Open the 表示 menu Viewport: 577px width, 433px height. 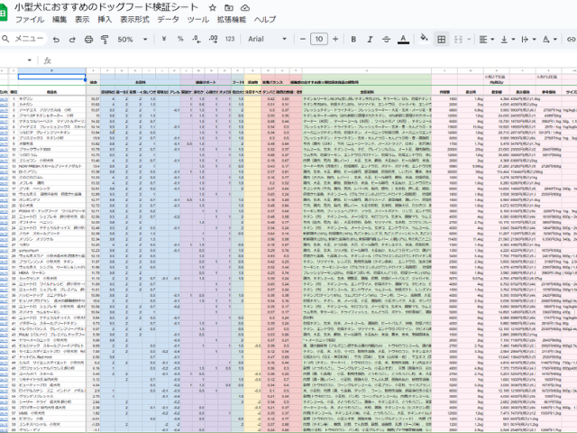[x=82, y=20]
